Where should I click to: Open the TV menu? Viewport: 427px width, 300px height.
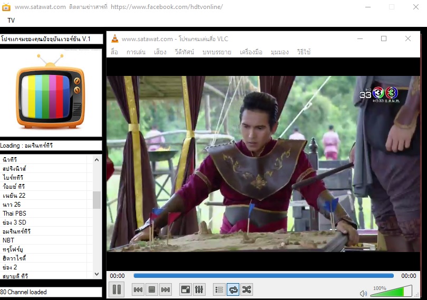(11, 21)
